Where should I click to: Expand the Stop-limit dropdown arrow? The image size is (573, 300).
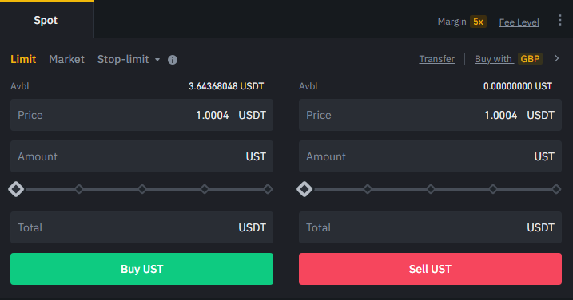tap(157, 60)
